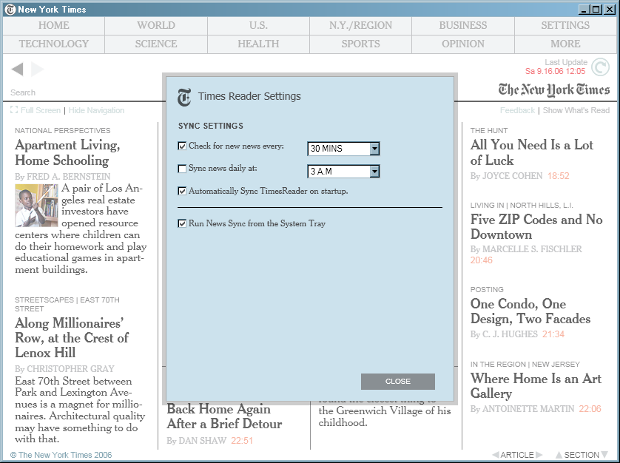Viewport: 620px width, 463px height.
Task: Open article Apartment Living, Home Schooling
Action: coord(67,152)
